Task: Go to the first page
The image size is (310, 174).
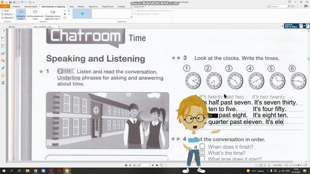Action: pyautogui.click(x=126, y=165)
